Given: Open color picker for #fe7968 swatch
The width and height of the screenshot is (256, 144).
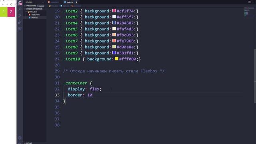Looking at the screenshot, I should tap(114, 41).
